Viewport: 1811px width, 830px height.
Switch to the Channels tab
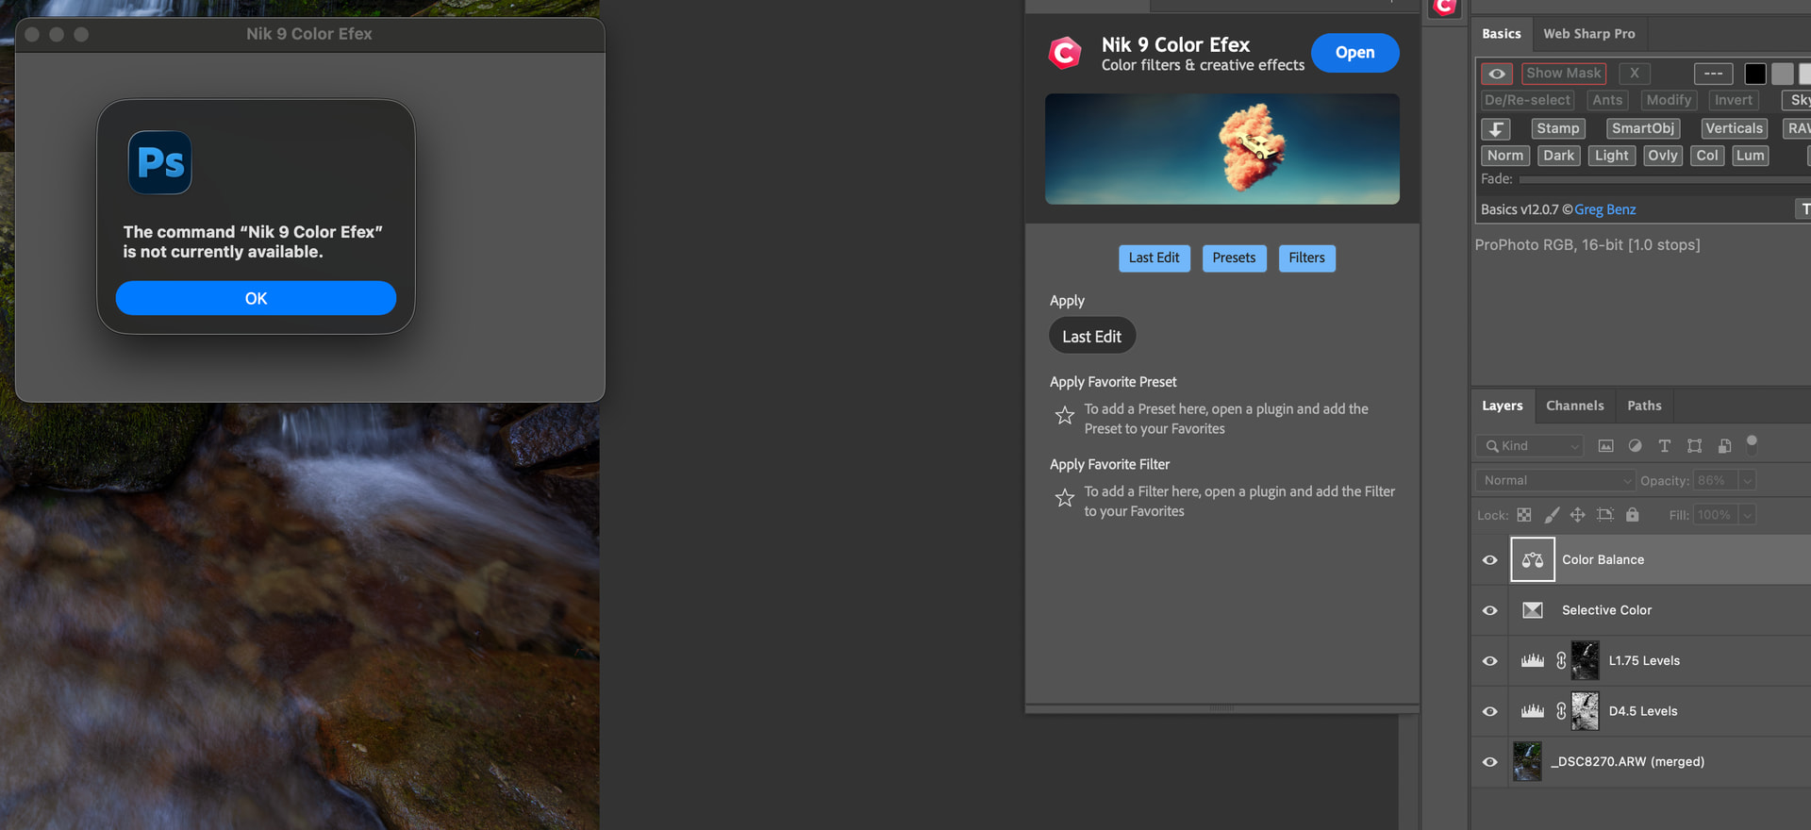[1574, 406]
